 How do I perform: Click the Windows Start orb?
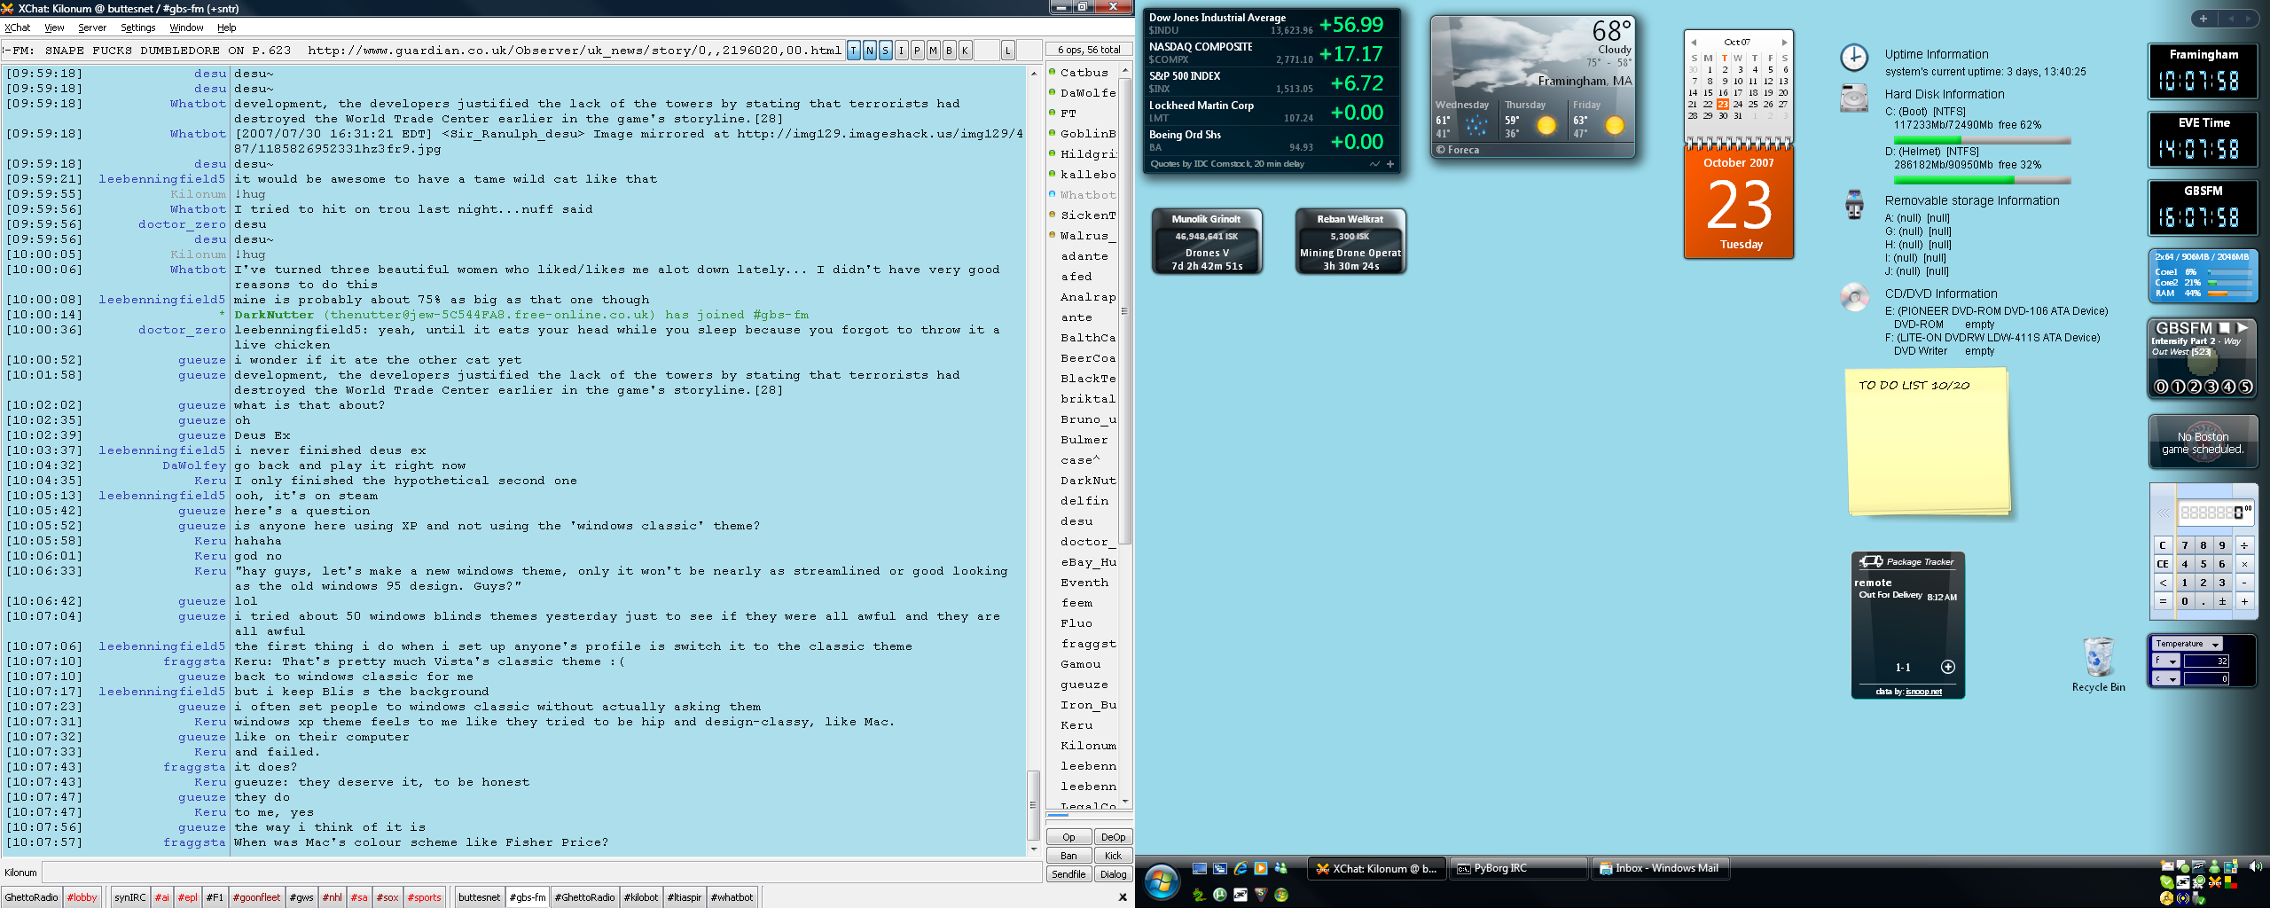pyautogui.click(x=1162, y=882)
